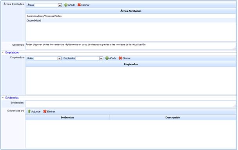Click red X Eliminar icon in Evidencias toolbar
The height and width of the screenshot is (150, 238).
[x=45, y=111]
